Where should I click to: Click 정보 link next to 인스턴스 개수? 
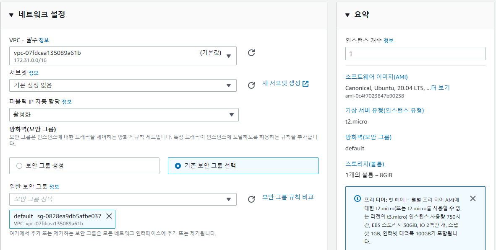tap(389, 40)
